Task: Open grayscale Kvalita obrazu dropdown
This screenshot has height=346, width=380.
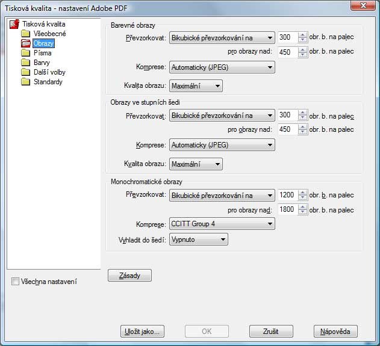Action: [196, 164]
